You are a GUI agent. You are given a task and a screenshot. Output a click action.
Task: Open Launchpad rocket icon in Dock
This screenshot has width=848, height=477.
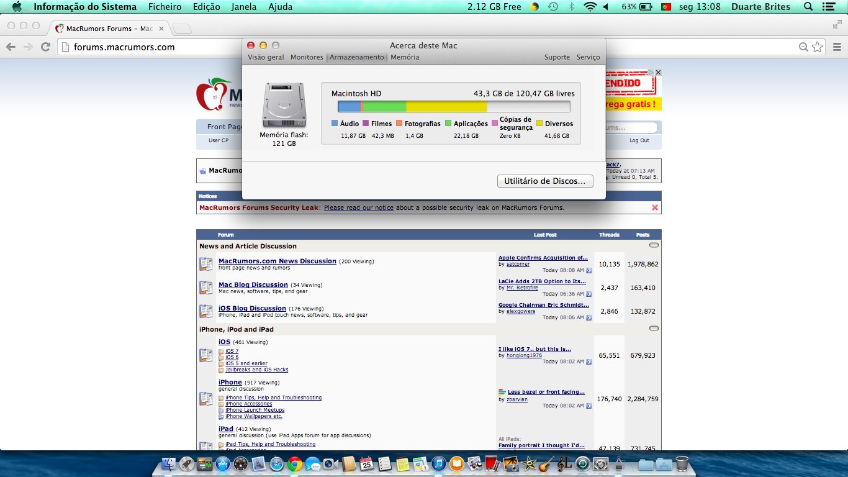(x=187, y=464)
